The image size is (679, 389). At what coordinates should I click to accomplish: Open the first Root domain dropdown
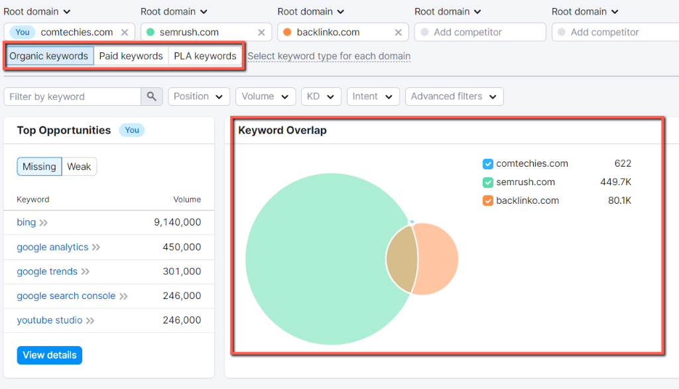pyautogui.click(x=37, y=11)
